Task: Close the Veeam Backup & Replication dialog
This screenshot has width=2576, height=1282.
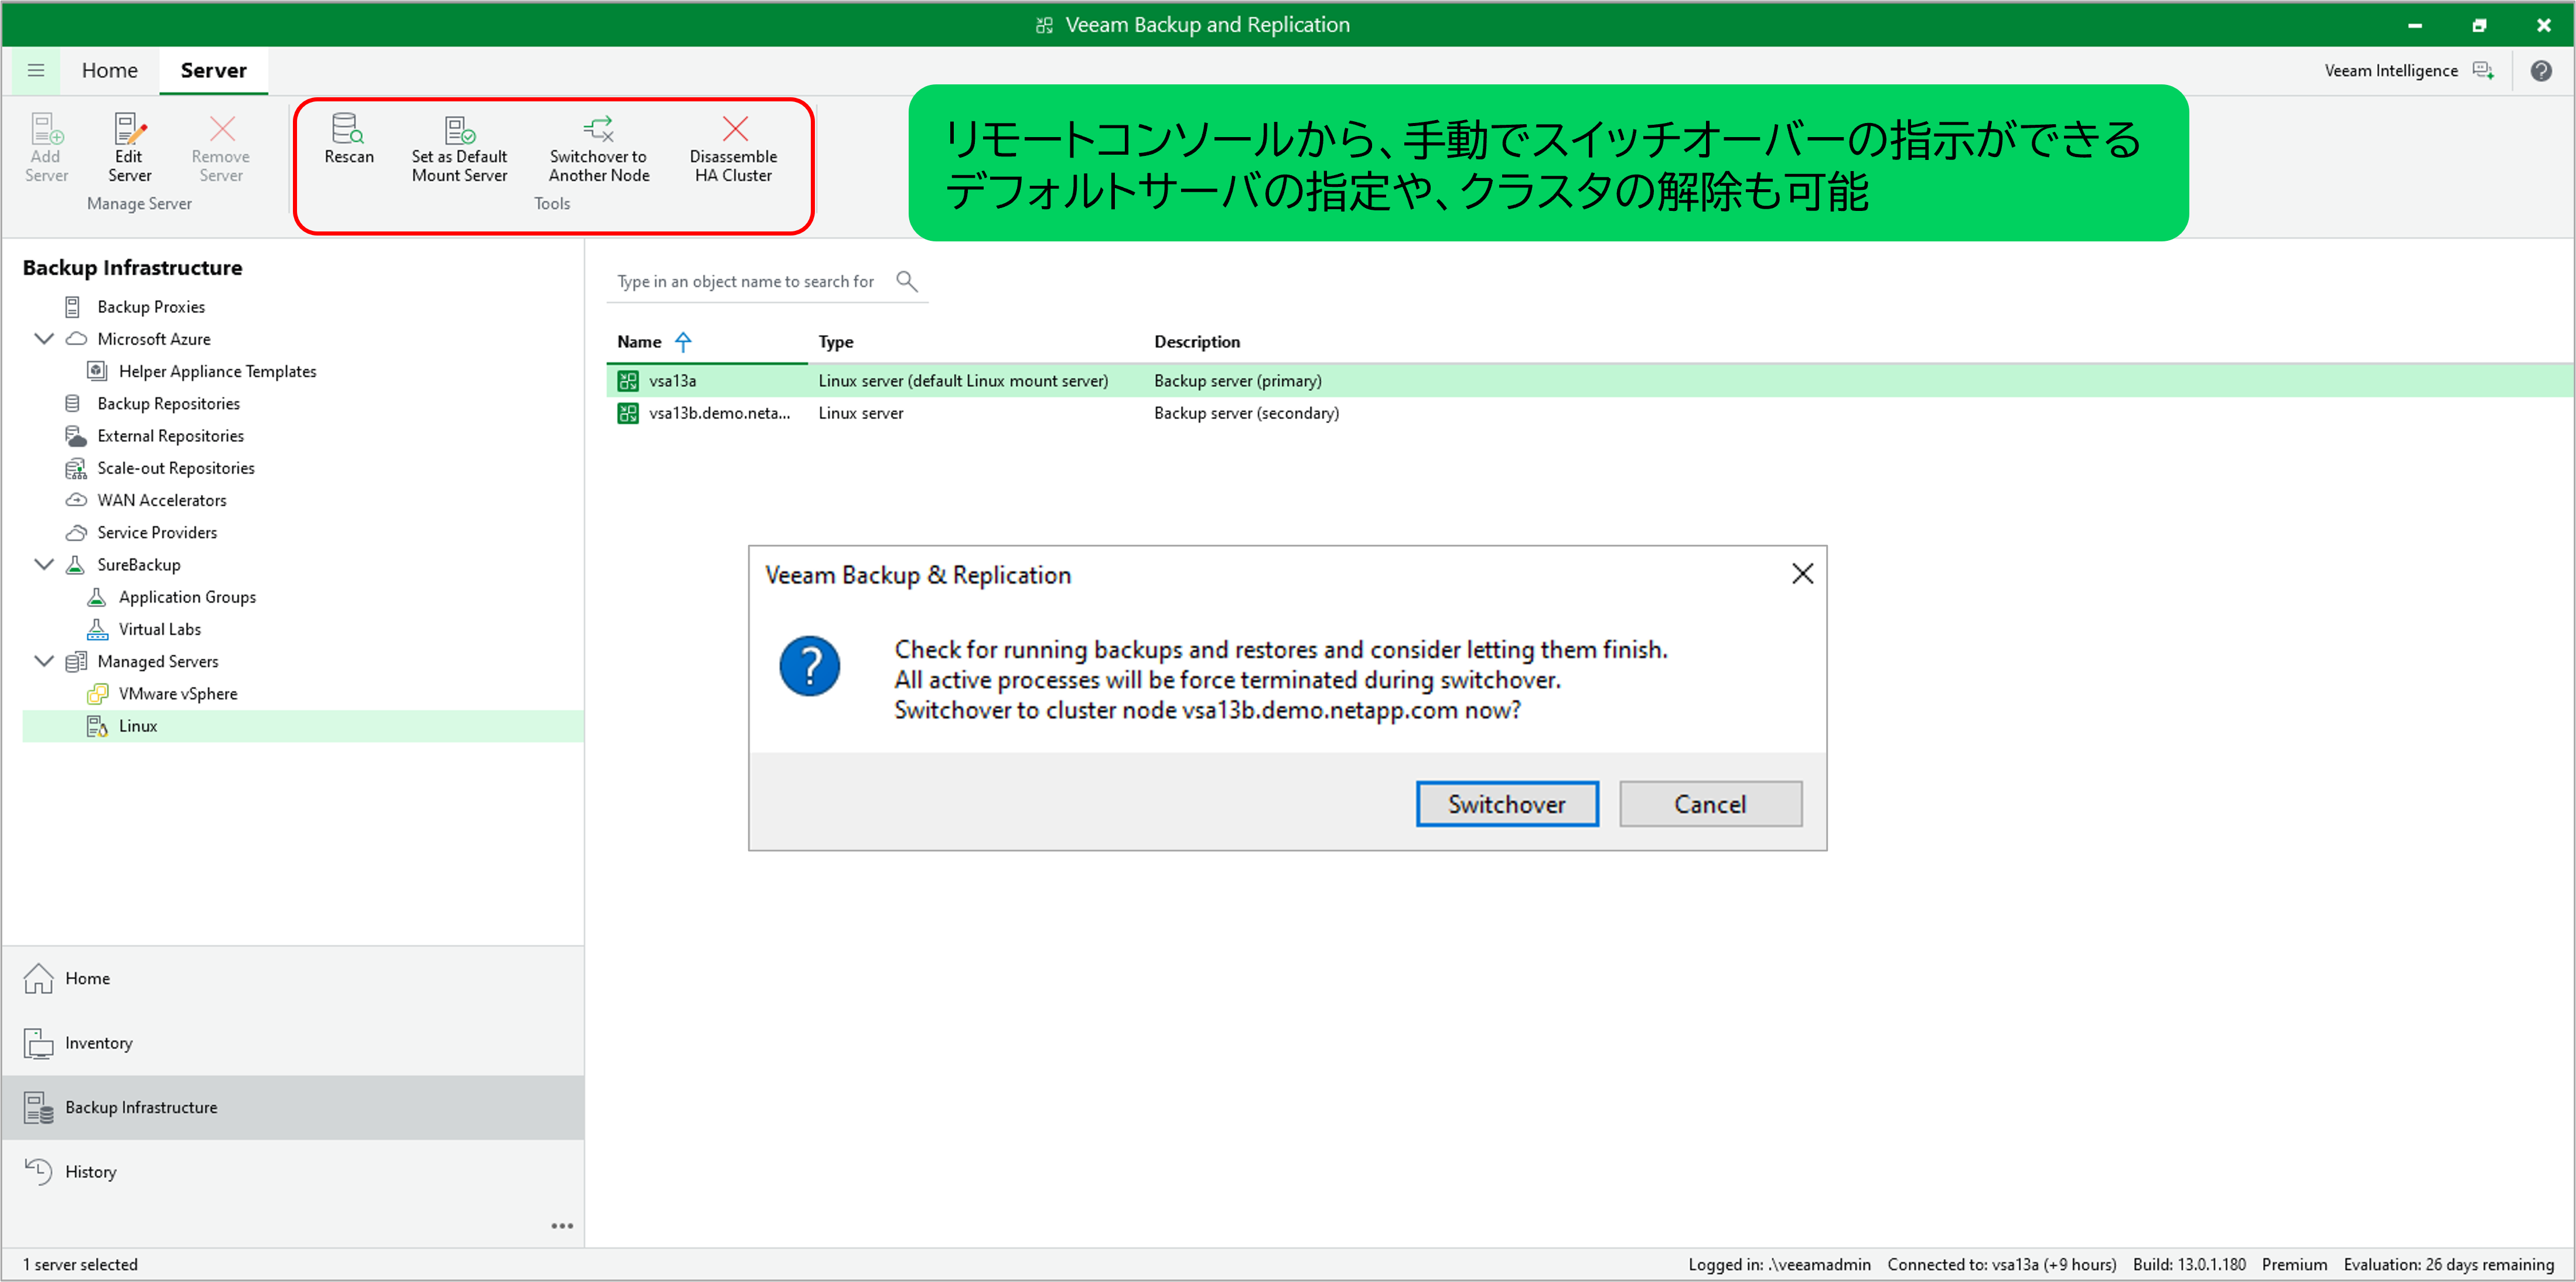Action: [x=1802, y=573]
